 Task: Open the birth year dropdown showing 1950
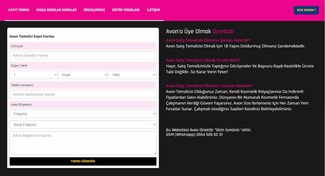click(x=132, y=75)
